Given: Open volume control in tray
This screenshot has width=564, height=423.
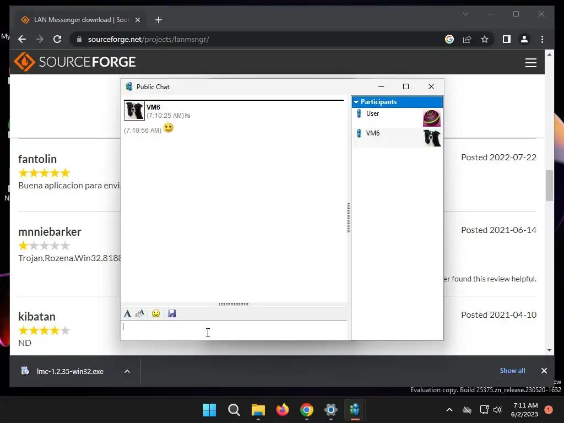Looking at the screenshot, I should click(x=497, y=410).
